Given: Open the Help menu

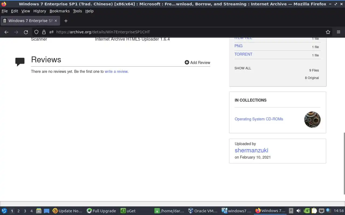Looking at the screenshot, I should (89, 11).
